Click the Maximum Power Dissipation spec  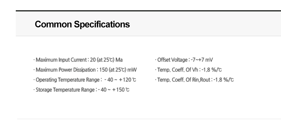[85, 70]
